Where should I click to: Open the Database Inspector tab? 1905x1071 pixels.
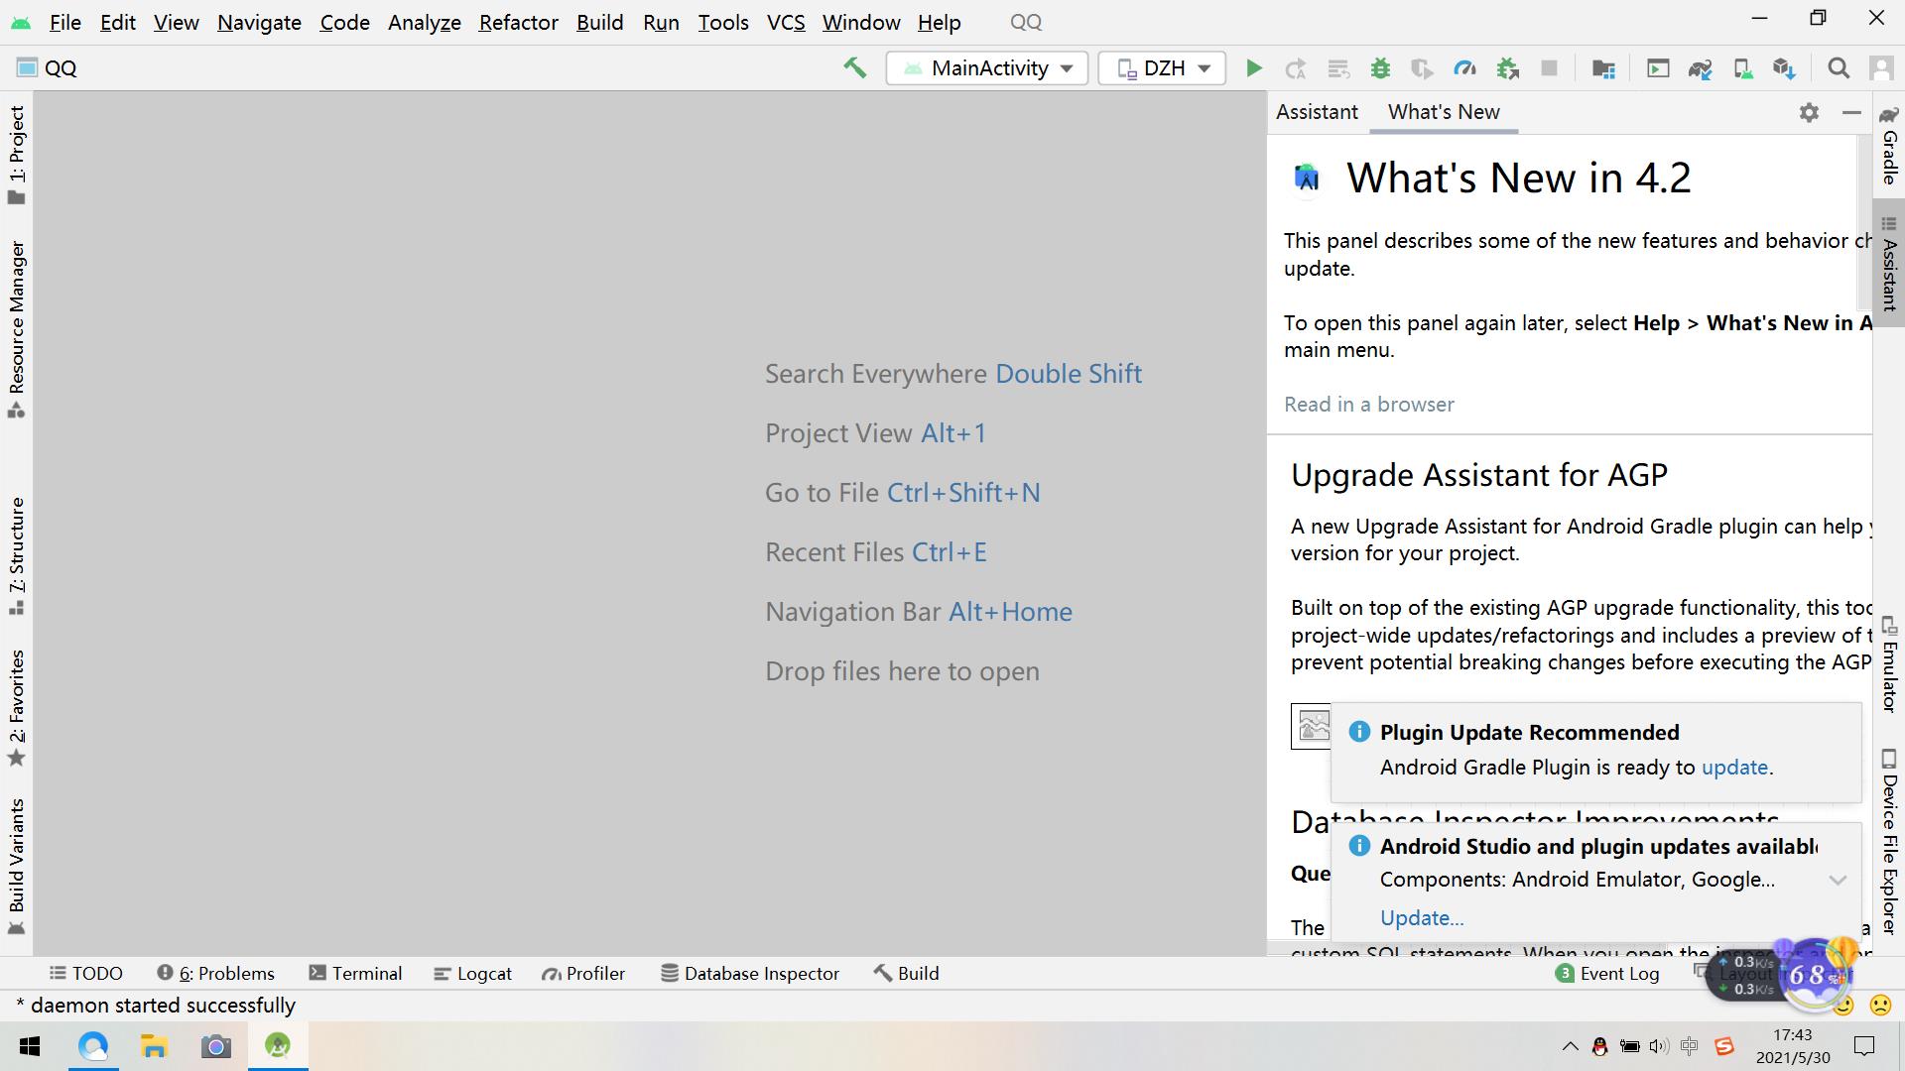[x=751, y=973]
